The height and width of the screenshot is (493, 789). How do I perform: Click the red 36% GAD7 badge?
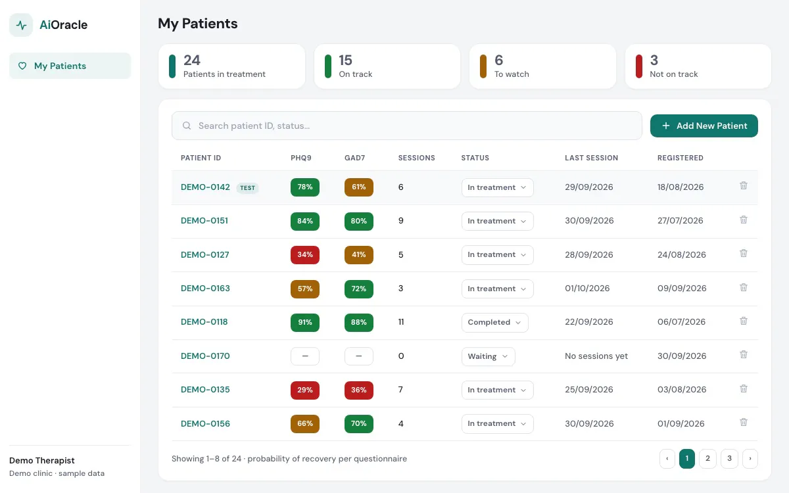[359, 390]
